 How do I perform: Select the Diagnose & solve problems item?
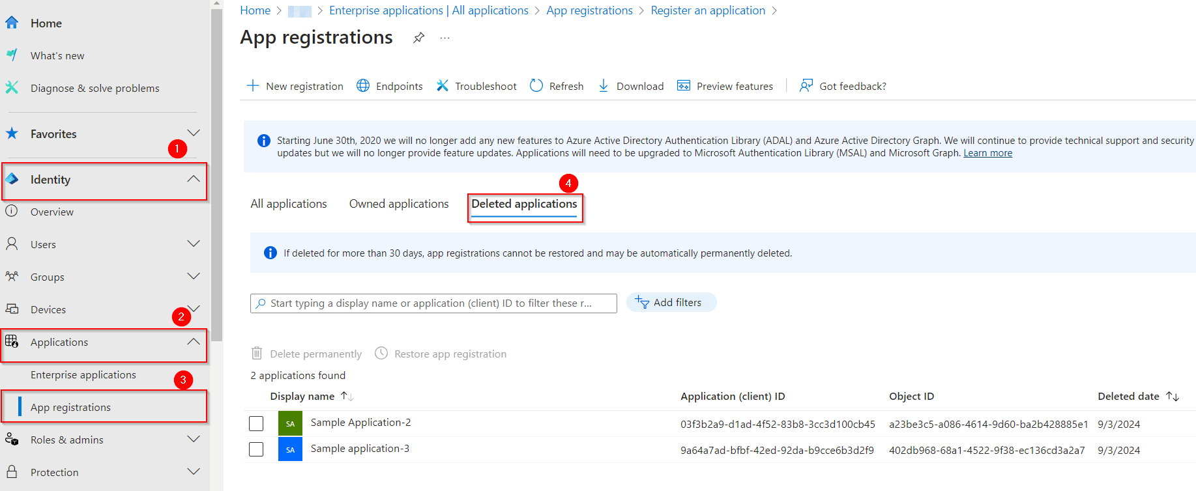tap(95, 88)
